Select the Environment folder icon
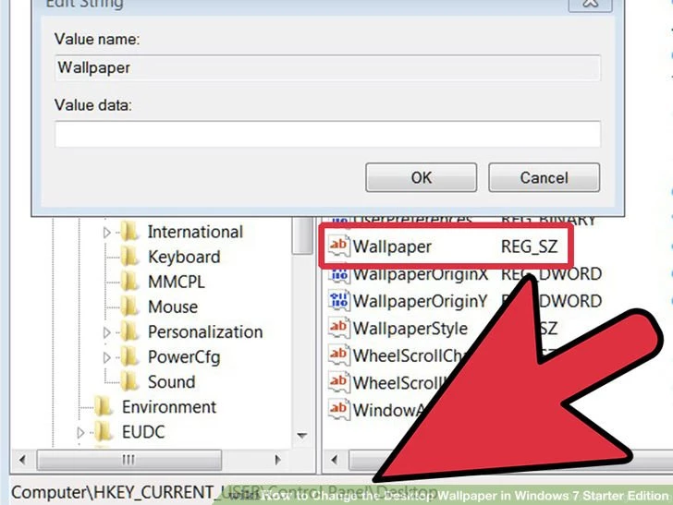This screenshot has height=505, width=673. [x=104, y=406]
